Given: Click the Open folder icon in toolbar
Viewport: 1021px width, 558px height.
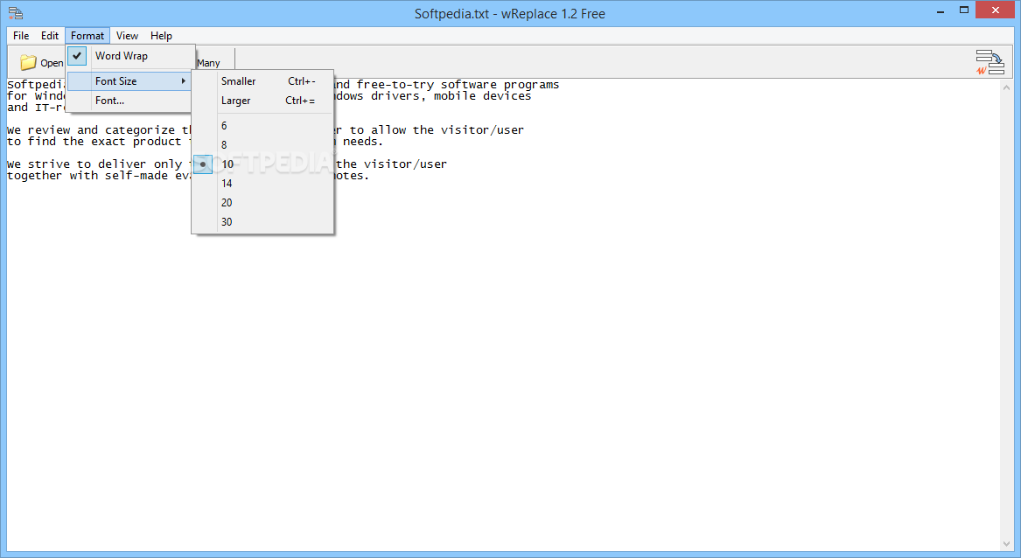Looking at the screenshot, I should (x=28, y=62).
